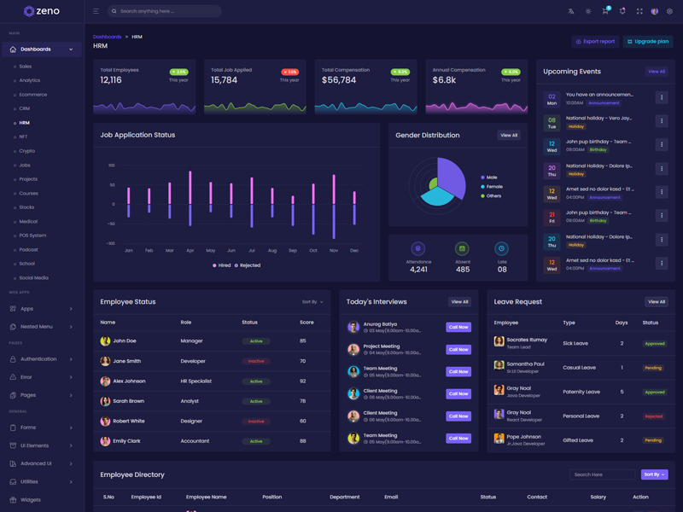The width and height of the screenshot is (683, 512).
Task: Click the Search anything here field
Action: coord(166,11)
